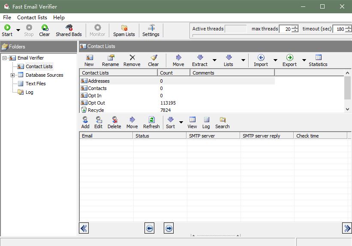Image resolution: width=352 pixels, height=246 pixels.
Task: Click the Refresh icon in email toolbar
Action: point(151,123)
